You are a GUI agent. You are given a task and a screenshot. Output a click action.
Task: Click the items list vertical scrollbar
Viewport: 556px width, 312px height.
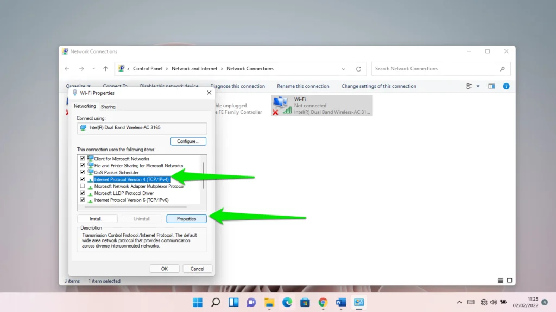pos(203,175)
